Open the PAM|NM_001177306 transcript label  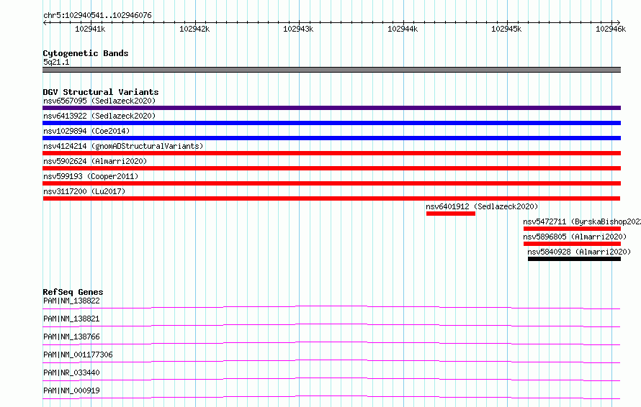click(x=78, y=355)
